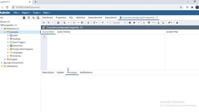Image resolution: width=199 pixels, height=112 pixels.
Task: Expand the Languages tree node
Action: tap(8, 53)
